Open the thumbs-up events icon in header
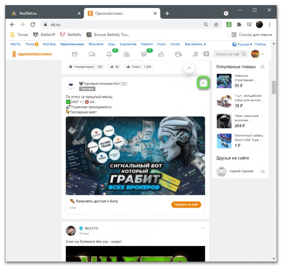The width and height of the screenshot is (282, 267). pyautogui.click(x=161, y=54)
